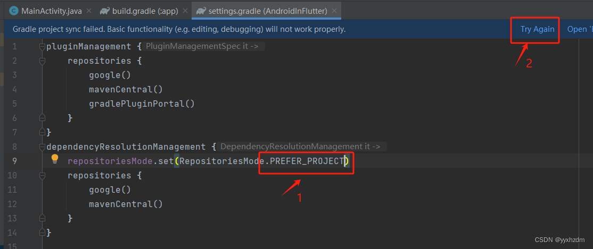The width and height of the screenshot is (593, 249).
Task: Close the MainActivity.java tab
Action: pos(88,11)
